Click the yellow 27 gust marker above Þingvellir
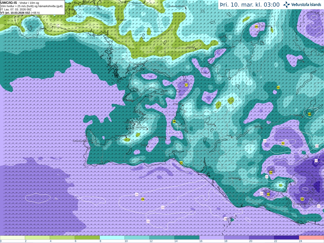The height and width of the screenshot is (243, 324). coord(186,85)
